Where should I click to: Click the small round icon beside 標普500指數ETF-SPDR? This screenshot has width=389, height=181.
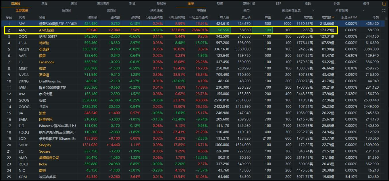pyautogui.click(x=75, y=24)
